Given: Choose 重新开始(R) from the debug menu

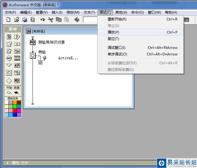Looking at the screenshot, I should (140, 19).
